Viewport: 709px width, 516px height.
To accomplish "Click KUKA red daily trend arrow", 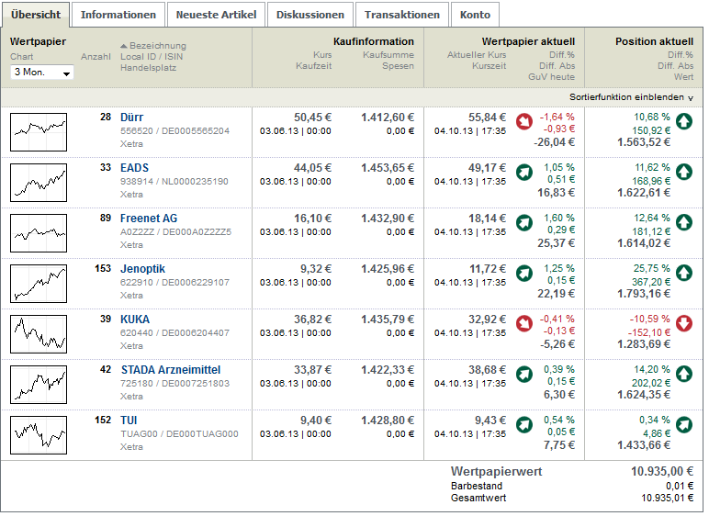I will click(523, 323).
